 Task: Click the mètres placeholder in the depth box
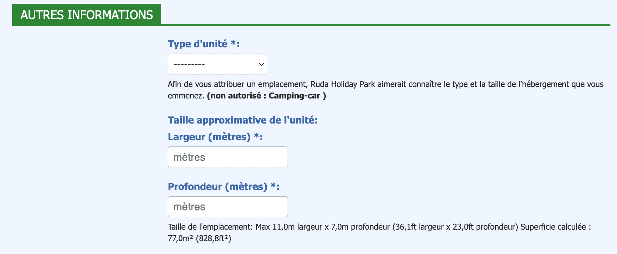[189, 207]
